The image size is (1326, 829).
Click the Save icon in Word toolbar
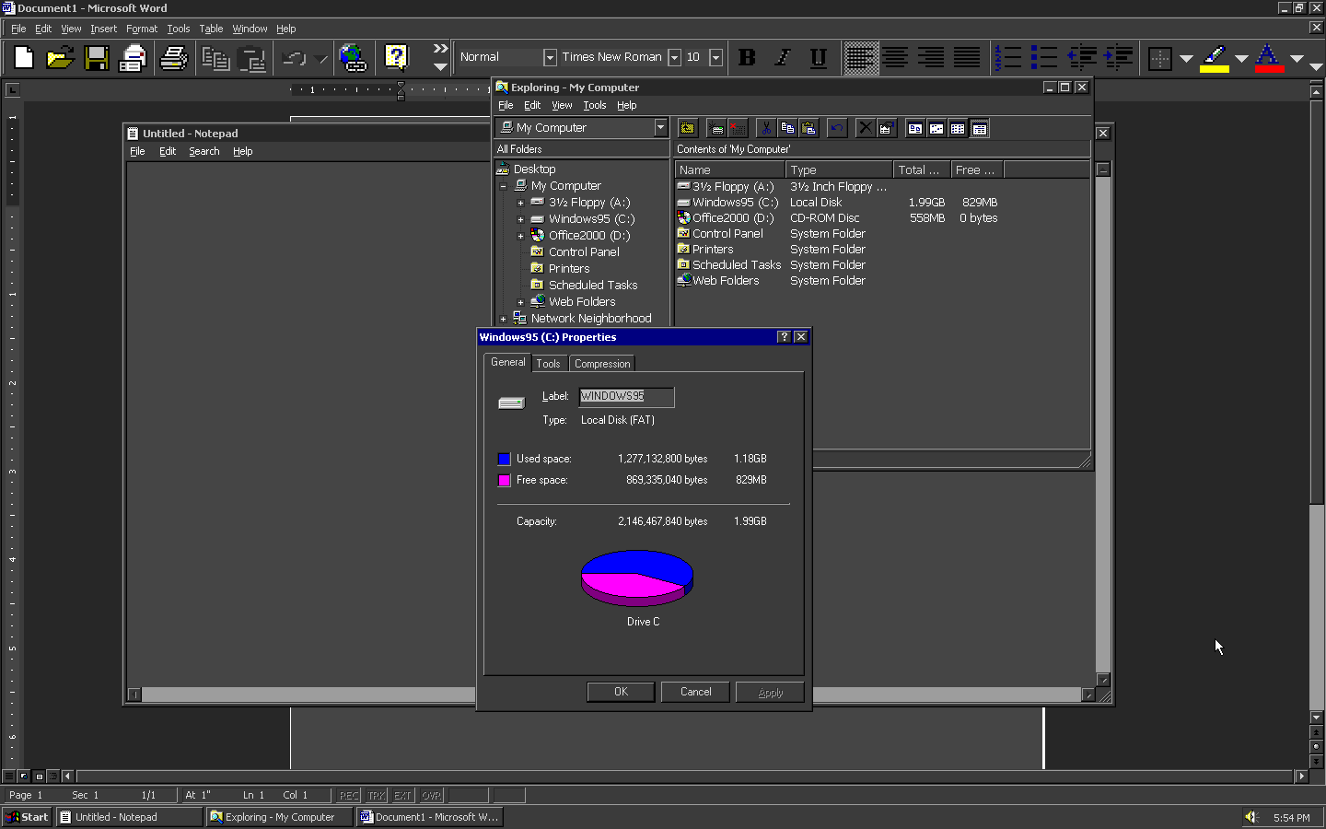click(x=97, y=58)
